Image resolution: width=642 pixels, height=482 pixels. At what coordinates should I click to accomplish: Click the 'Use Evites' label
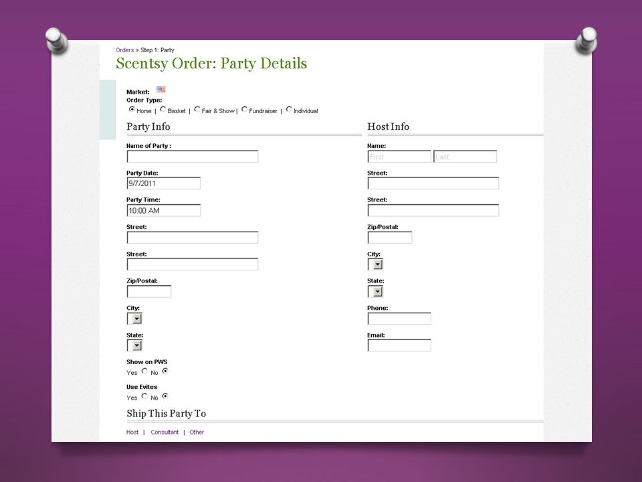[x=142, y=387]
